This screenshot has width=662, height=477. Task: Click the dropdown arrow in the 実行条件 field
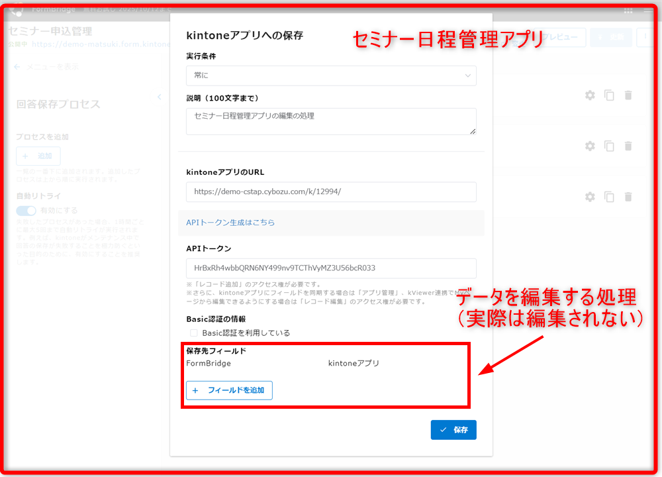[x=468, y=76]
